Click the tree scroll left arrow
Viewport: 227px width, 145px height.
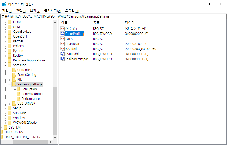(x=3, y=142)
